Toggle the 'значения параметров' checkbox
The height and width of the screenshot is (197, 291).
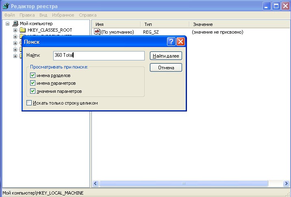[x=33, y=91]
